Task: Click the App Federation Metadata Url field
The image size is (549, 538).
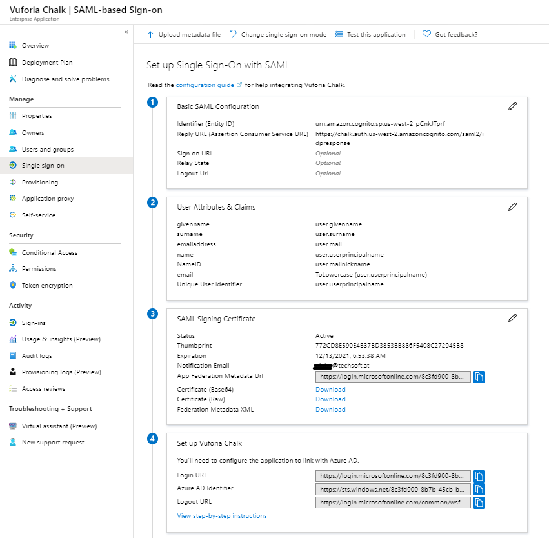Action: tap(393, 377)
